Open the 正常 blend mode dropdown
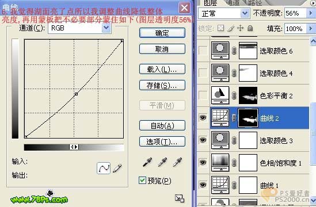 pos(245,13)
